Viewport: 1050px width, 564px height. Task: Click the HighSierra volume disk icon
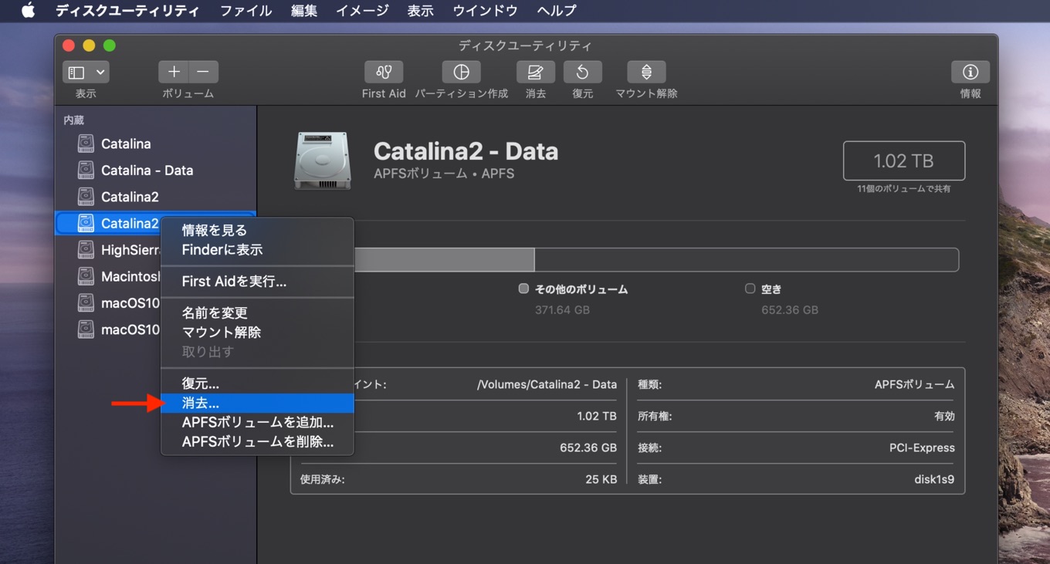[86, 250]
